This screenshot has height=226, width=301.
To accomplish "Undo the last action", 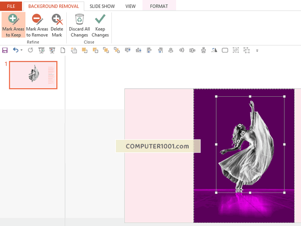I will (x=16, y=50).
